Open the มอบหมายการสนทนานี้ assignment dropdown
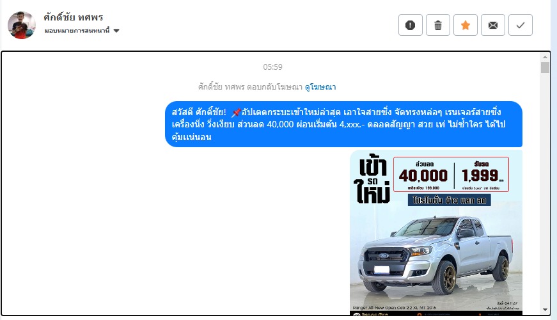Screen dimensions: 557x320 [x=82, y=31]
